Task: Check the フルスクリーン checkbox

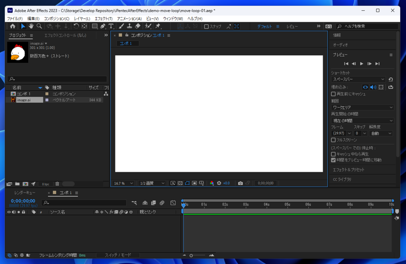Action: coord(333,140)
